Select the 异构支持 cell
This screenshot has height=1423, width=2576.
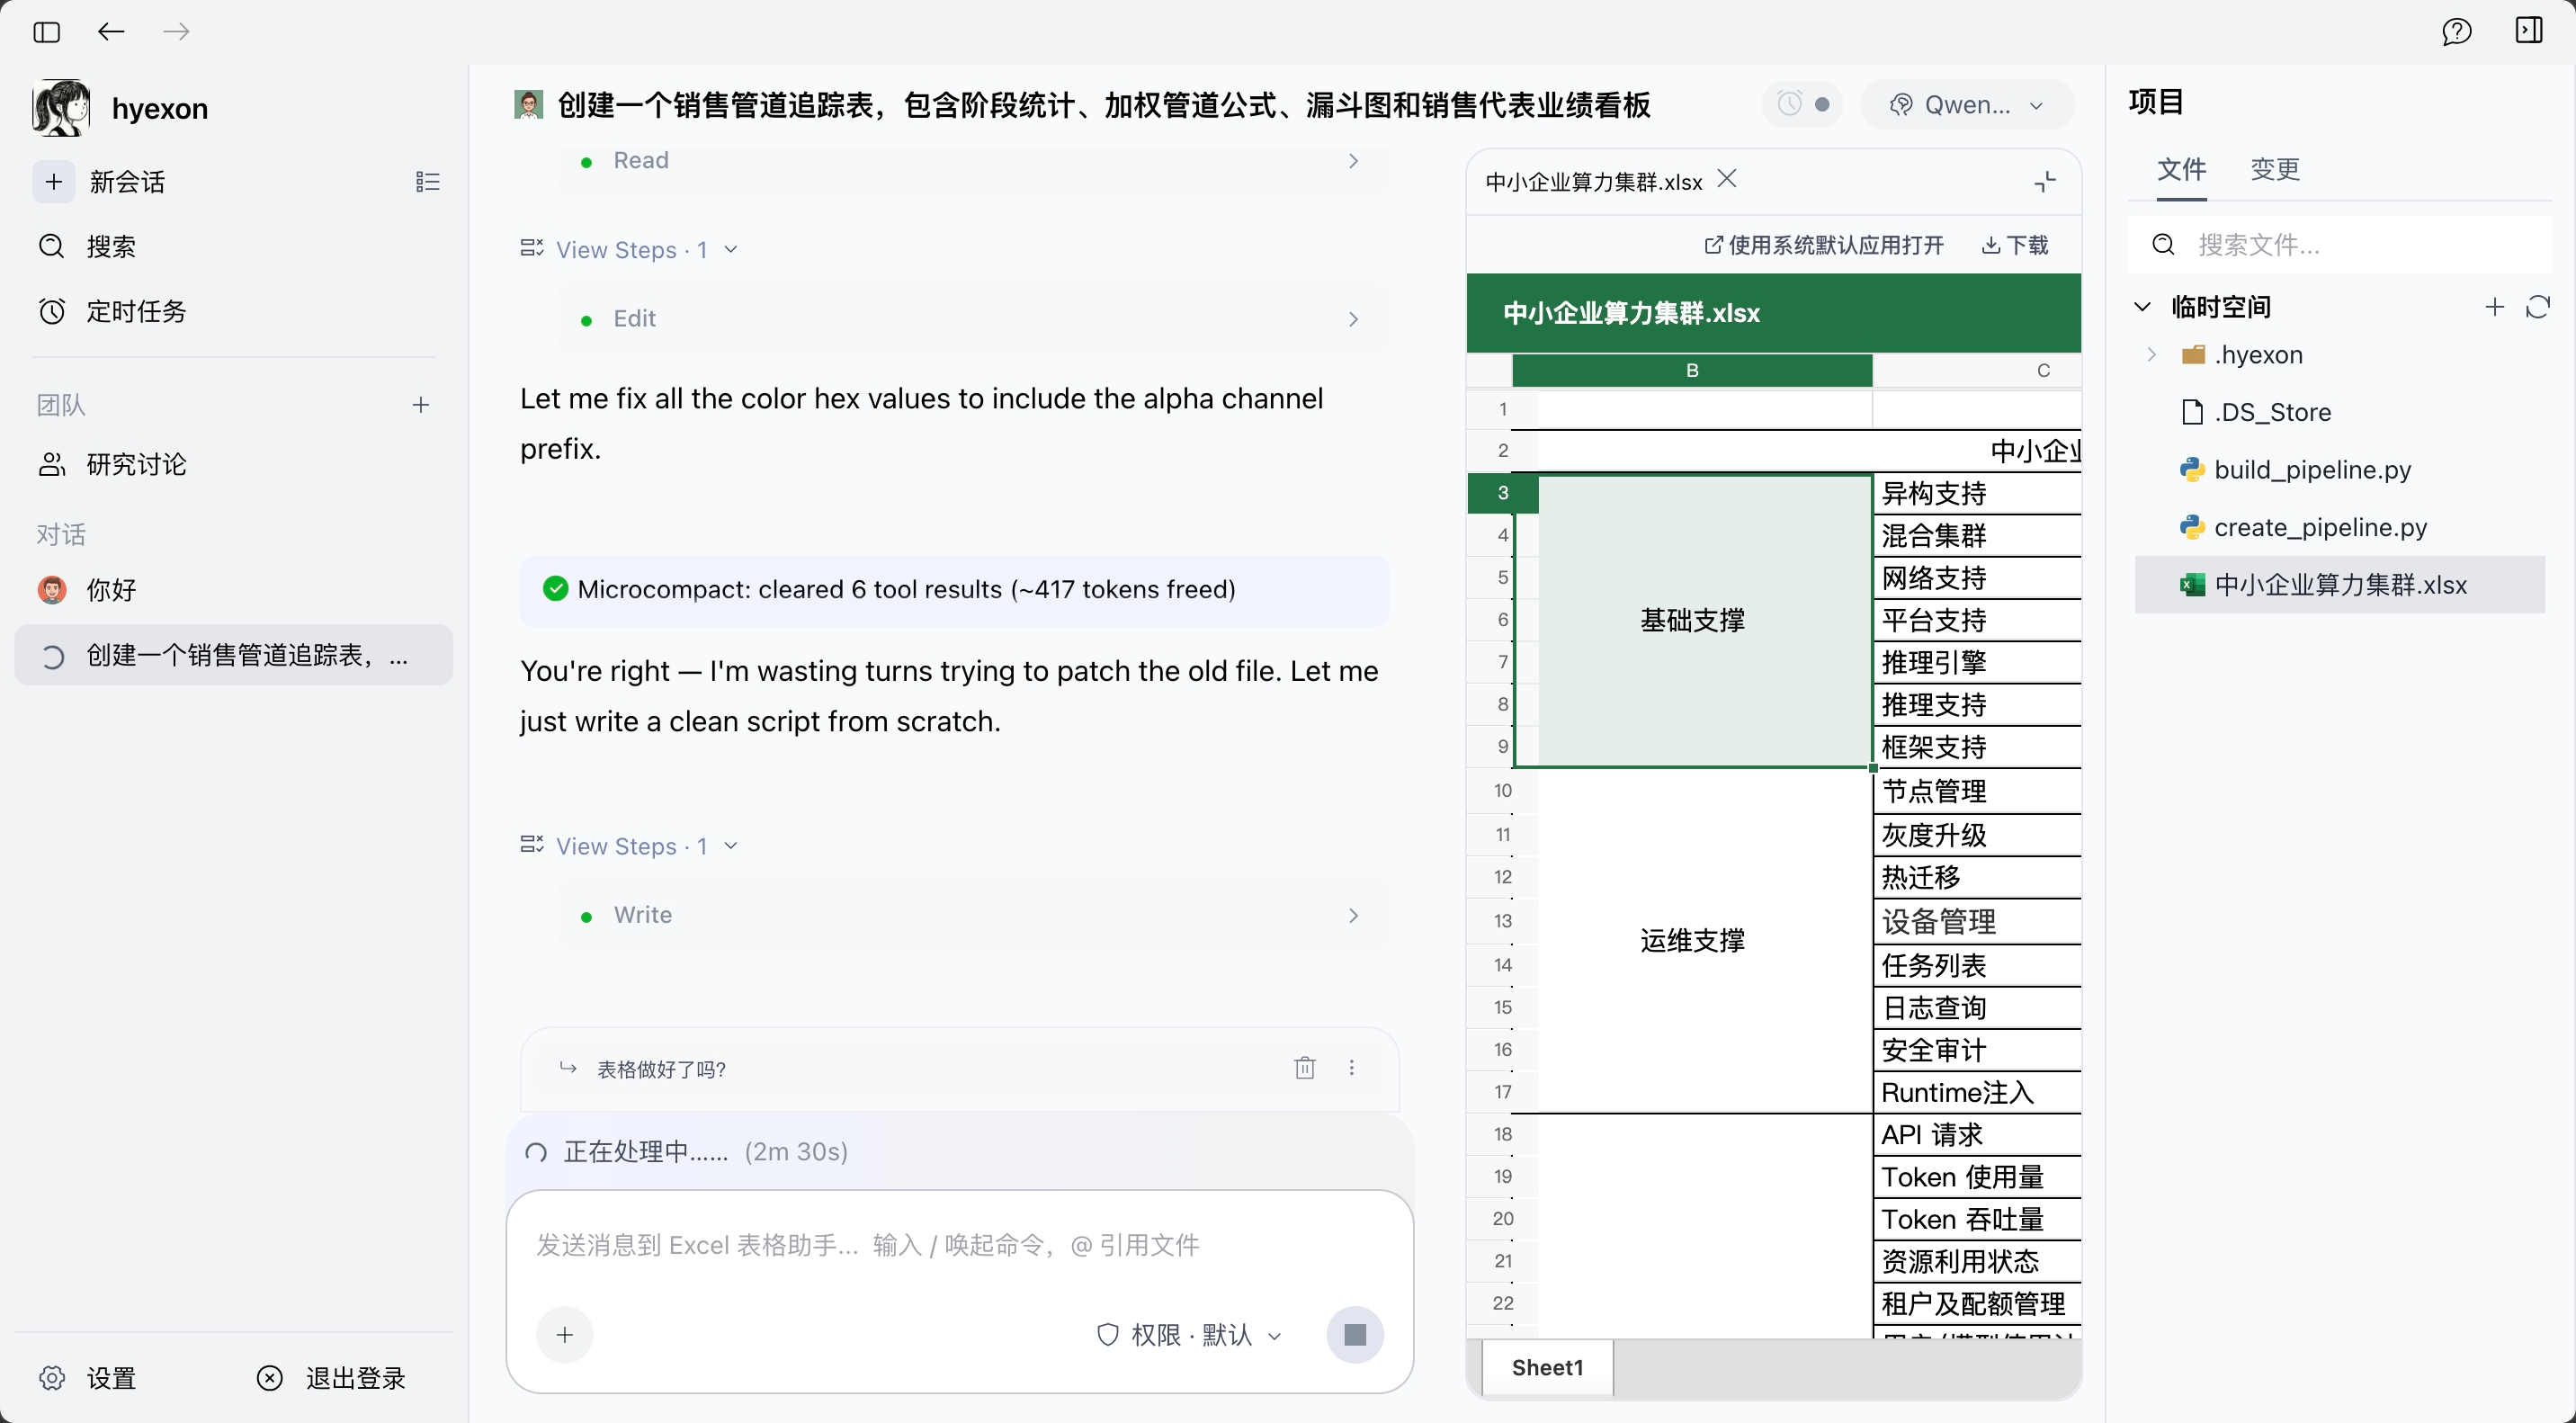(x=1977, y=494)
